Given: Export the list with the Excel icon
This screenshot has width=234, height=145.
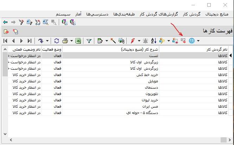Looking at the screenshot, I should [x=78, y=41].
